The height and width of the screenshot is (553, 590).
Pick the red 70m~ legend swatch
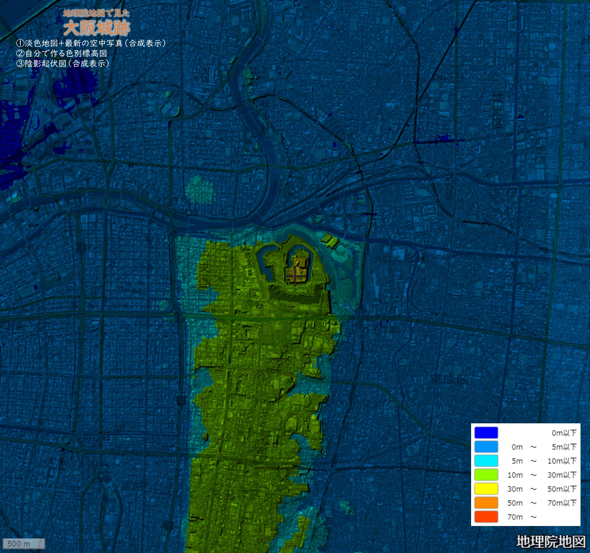[486, 517]
